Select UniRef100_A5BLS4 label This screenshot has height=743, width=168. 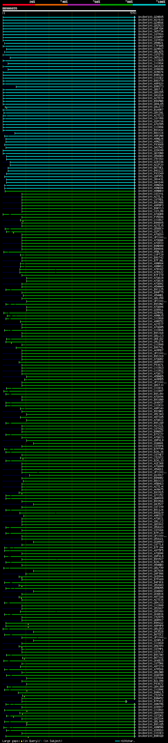click(x=150, y=252)
